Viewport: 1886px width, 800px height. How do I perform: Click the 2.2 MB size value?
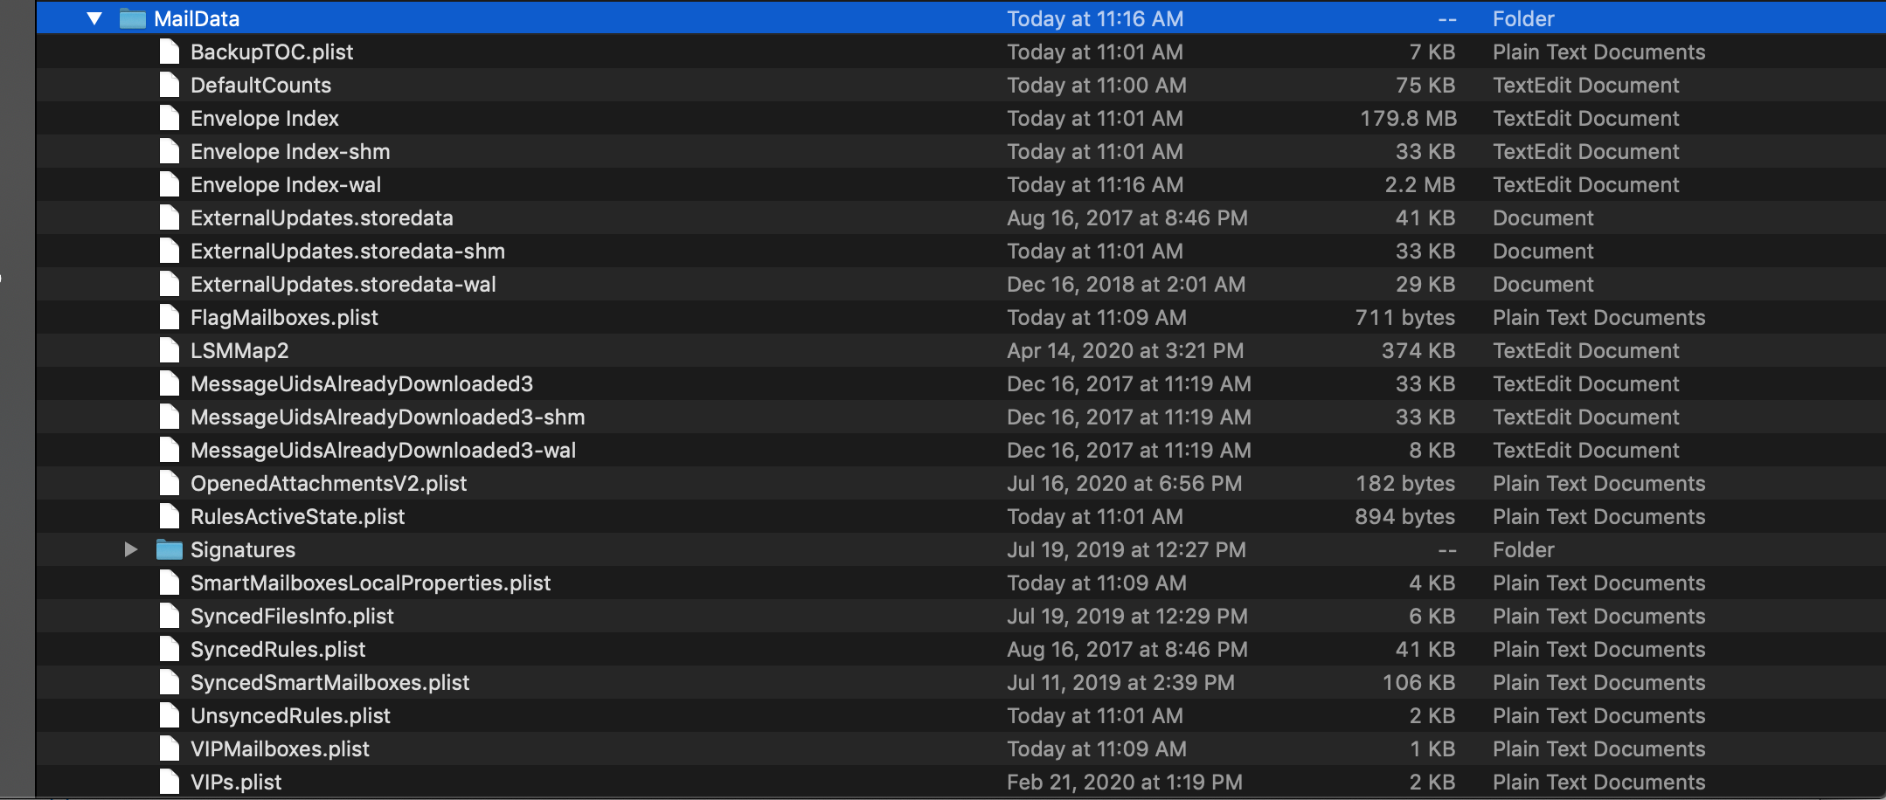coord(1420,184)
